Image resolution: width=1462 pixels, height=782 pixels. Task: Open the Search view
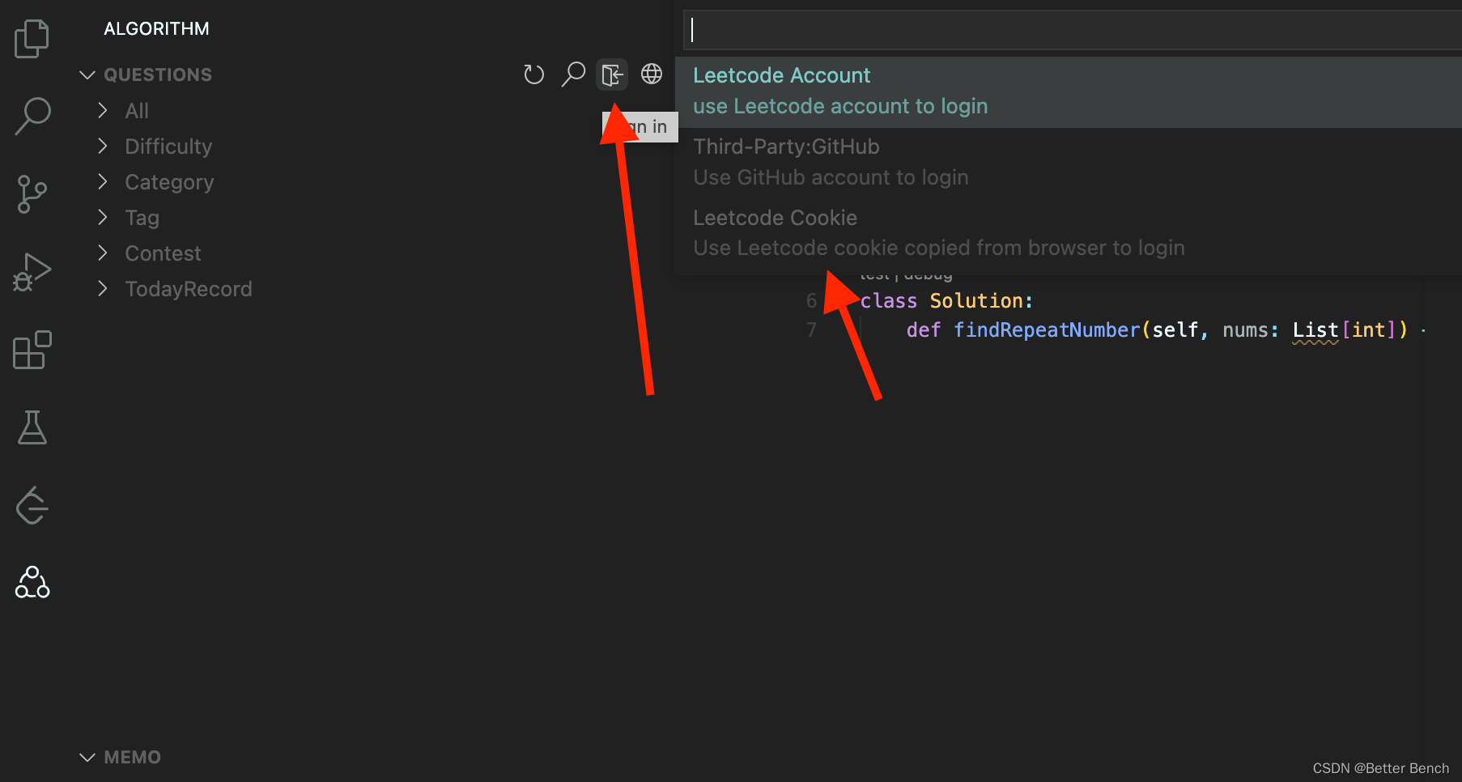[31, 116]
